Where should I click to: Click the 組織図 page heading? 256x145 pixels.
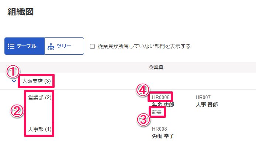click(x=21, y=12)
